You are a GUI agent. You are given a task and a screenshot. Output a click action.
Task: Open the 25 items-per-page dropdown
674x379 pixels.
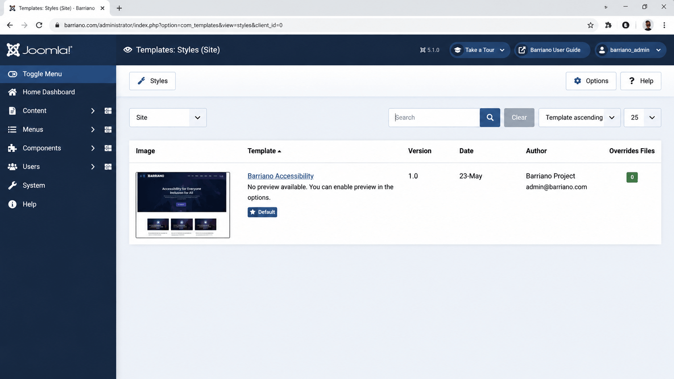642,118
